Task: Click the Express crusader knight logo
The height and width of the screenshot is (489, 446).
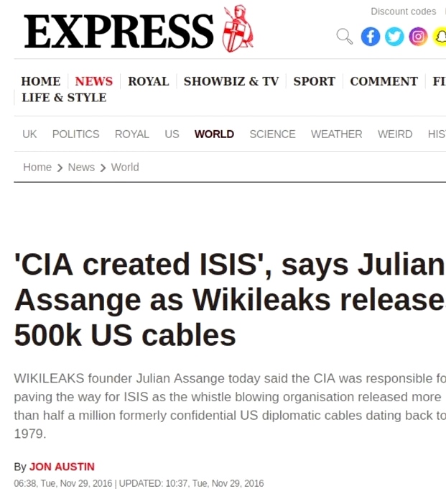Action: 238,29
